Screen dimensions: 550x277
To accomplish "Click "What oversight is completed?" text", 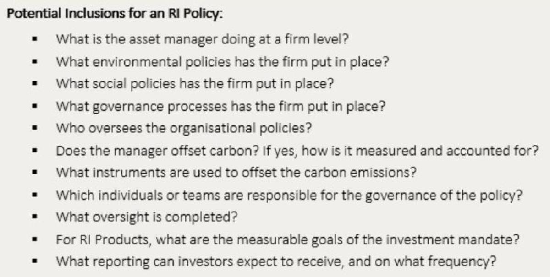I will 147,217.
